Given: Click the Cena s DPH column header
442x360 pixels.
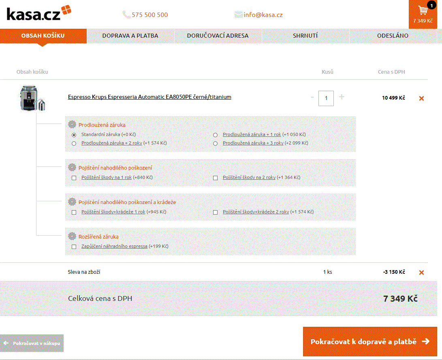Looking at the screenshot, I should (x=391, y=72).
